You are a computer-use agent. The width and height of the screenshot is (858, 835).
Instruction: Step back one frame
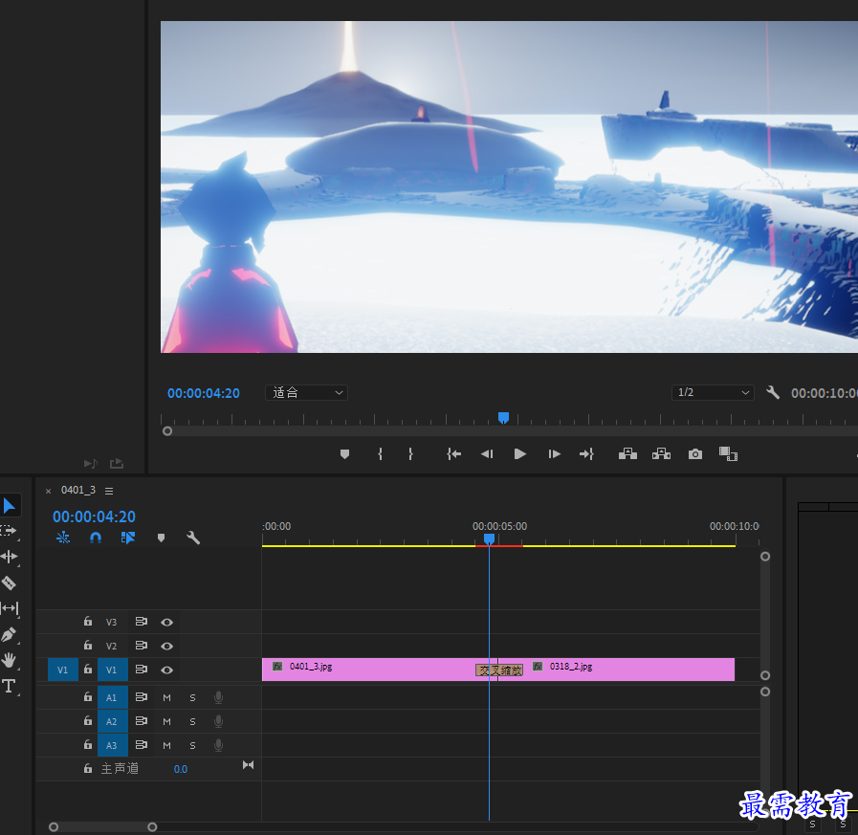click(487, 453)
